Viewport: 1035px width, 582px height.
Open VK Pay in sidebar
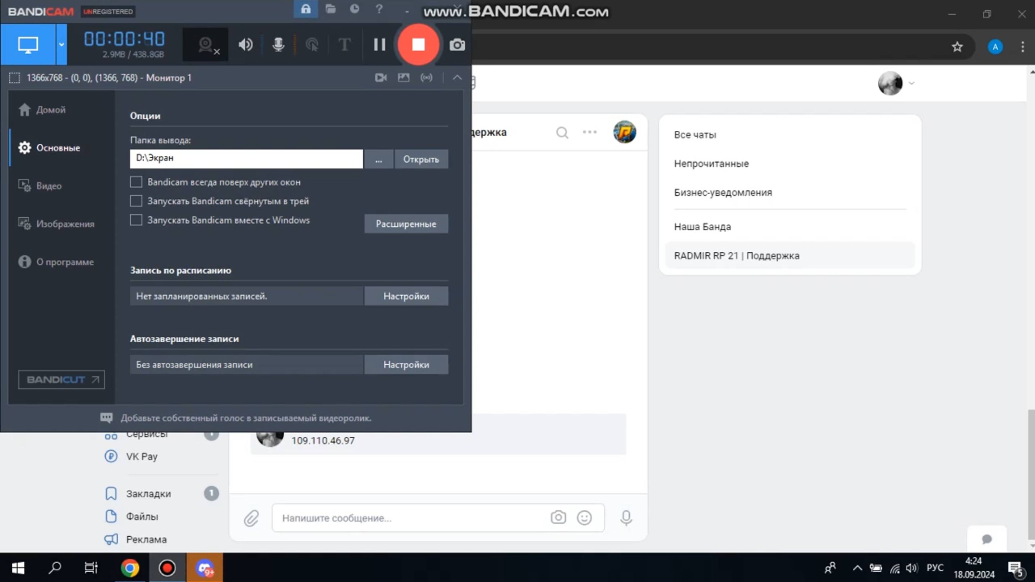pos(131,457)
